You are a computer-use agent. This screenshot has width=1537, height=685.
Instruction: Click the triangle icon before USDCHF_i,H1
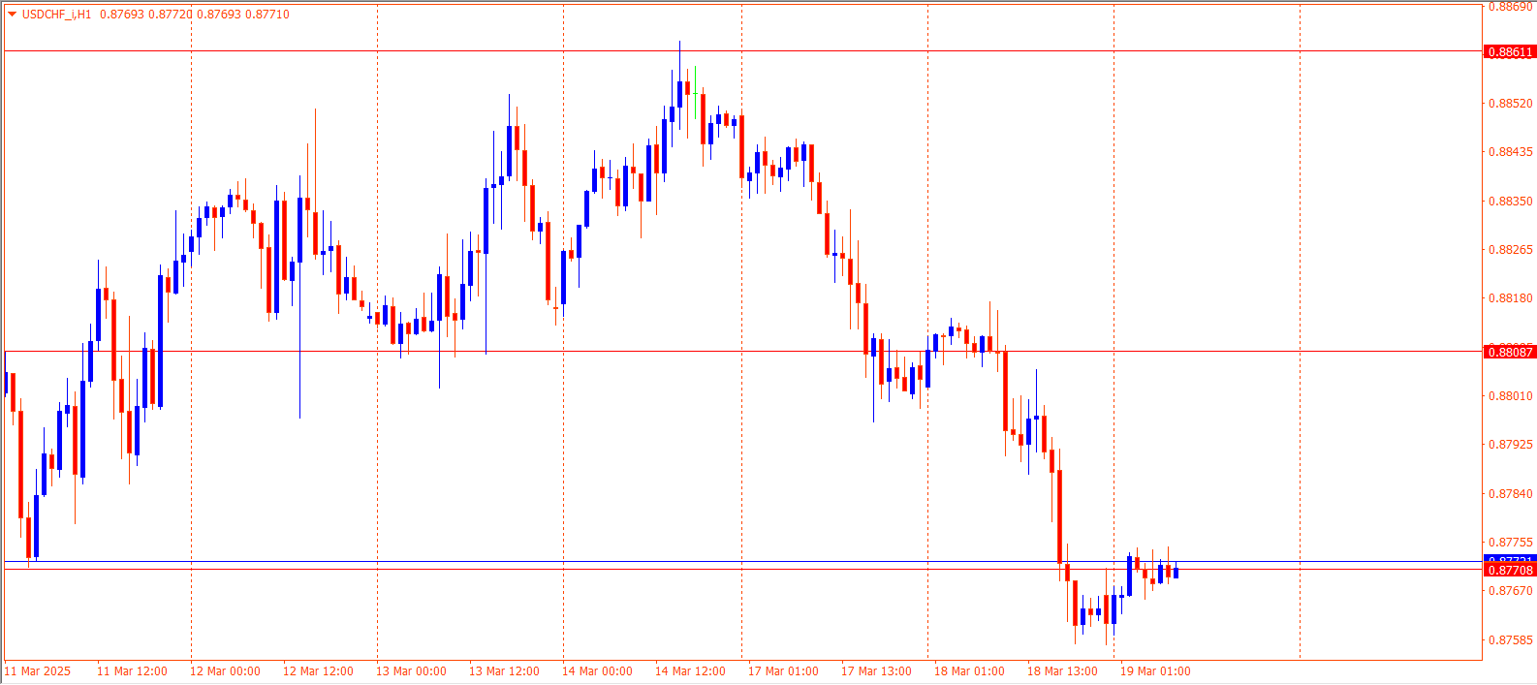coord(12,15)
